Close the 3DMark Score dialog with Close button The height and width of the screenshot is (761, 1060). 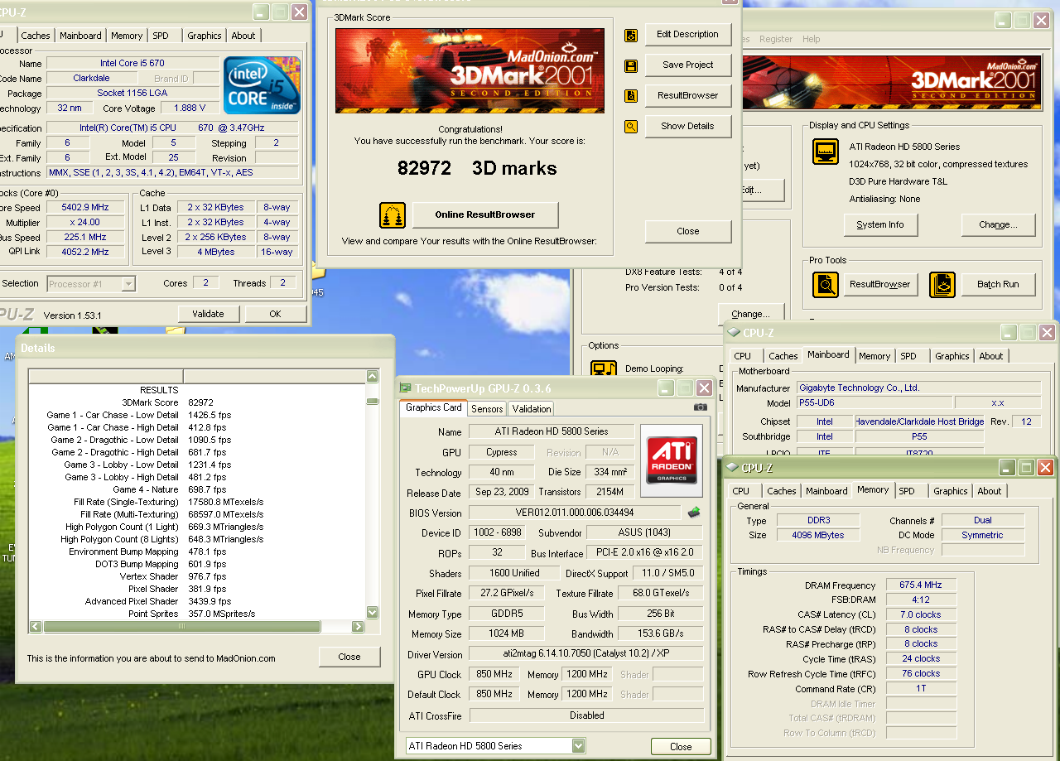pos(688,232)
